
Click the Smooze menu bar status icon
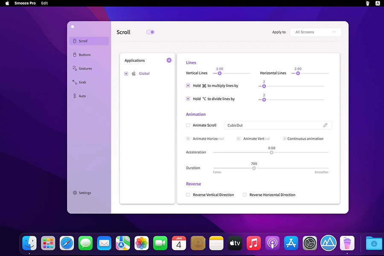pos(367,3)
